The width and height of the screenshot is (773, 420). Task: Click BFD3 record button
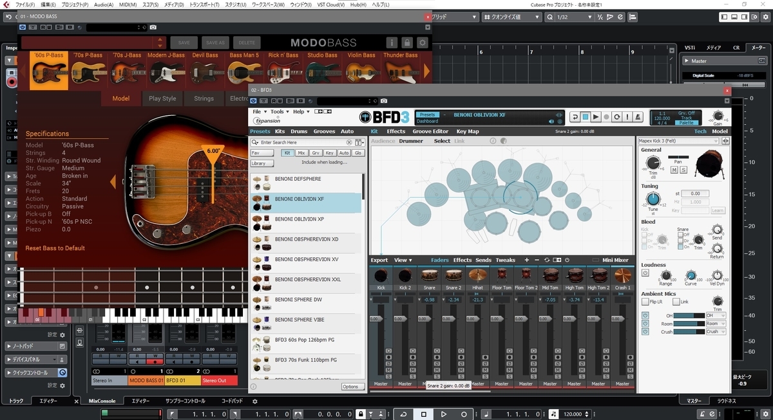(x=607, y=117)
